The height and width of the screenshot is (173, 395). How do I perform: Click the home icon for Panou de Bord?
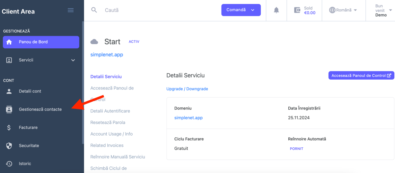pos(9,42)
